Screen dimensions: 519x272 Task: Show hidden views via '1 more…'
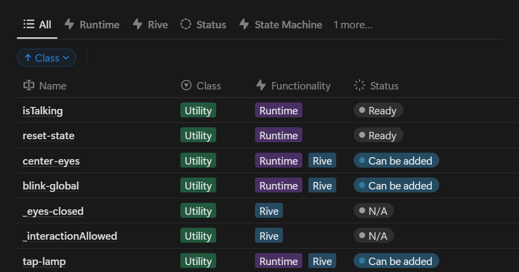353,25
